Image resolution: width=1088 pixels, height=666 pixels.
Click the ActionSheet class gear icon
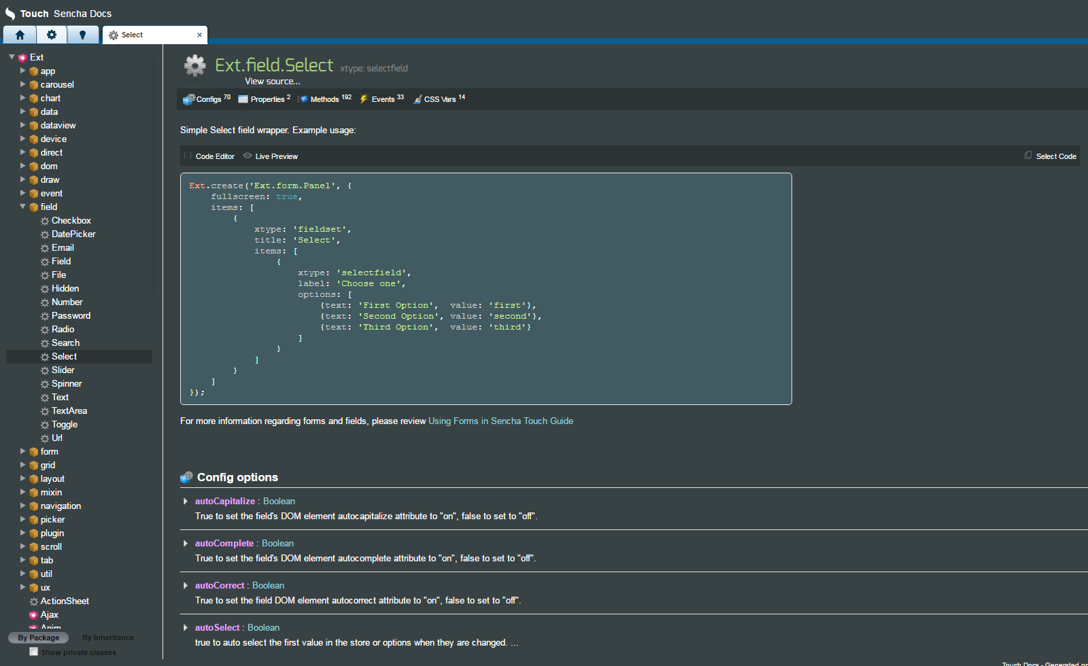click(33, 601)
